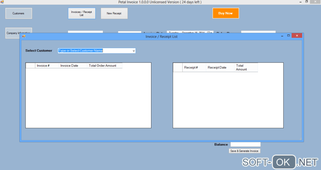Click the invoice grid row selector header
Viewport: 321px width, 170px height.
click(x=31, y=66)
